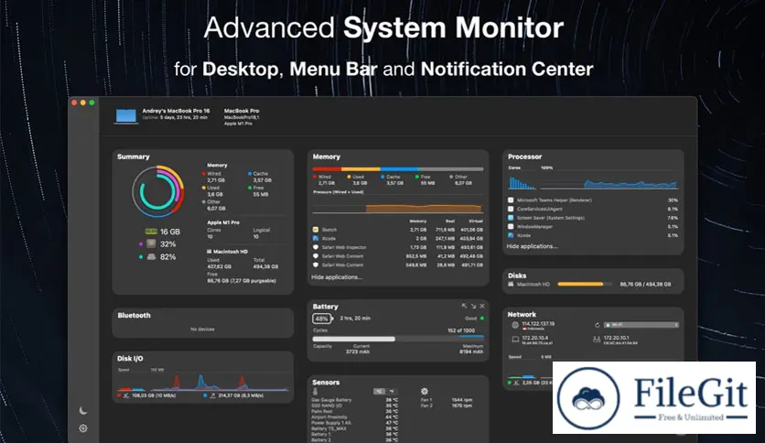
Task: Click the Macintosh HD drive icon in Disks
Action: (x=511, y=284)
